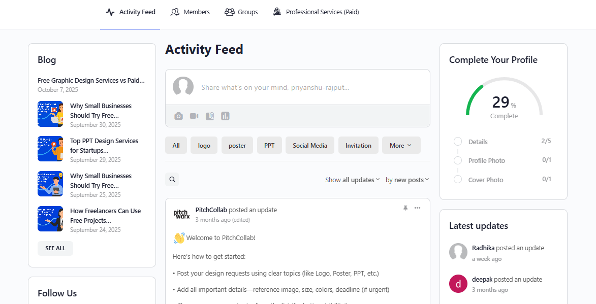Screen dimensions: 596x304
Task: Open the activity feed search magnifier icon
Action: tap(172, 179)
